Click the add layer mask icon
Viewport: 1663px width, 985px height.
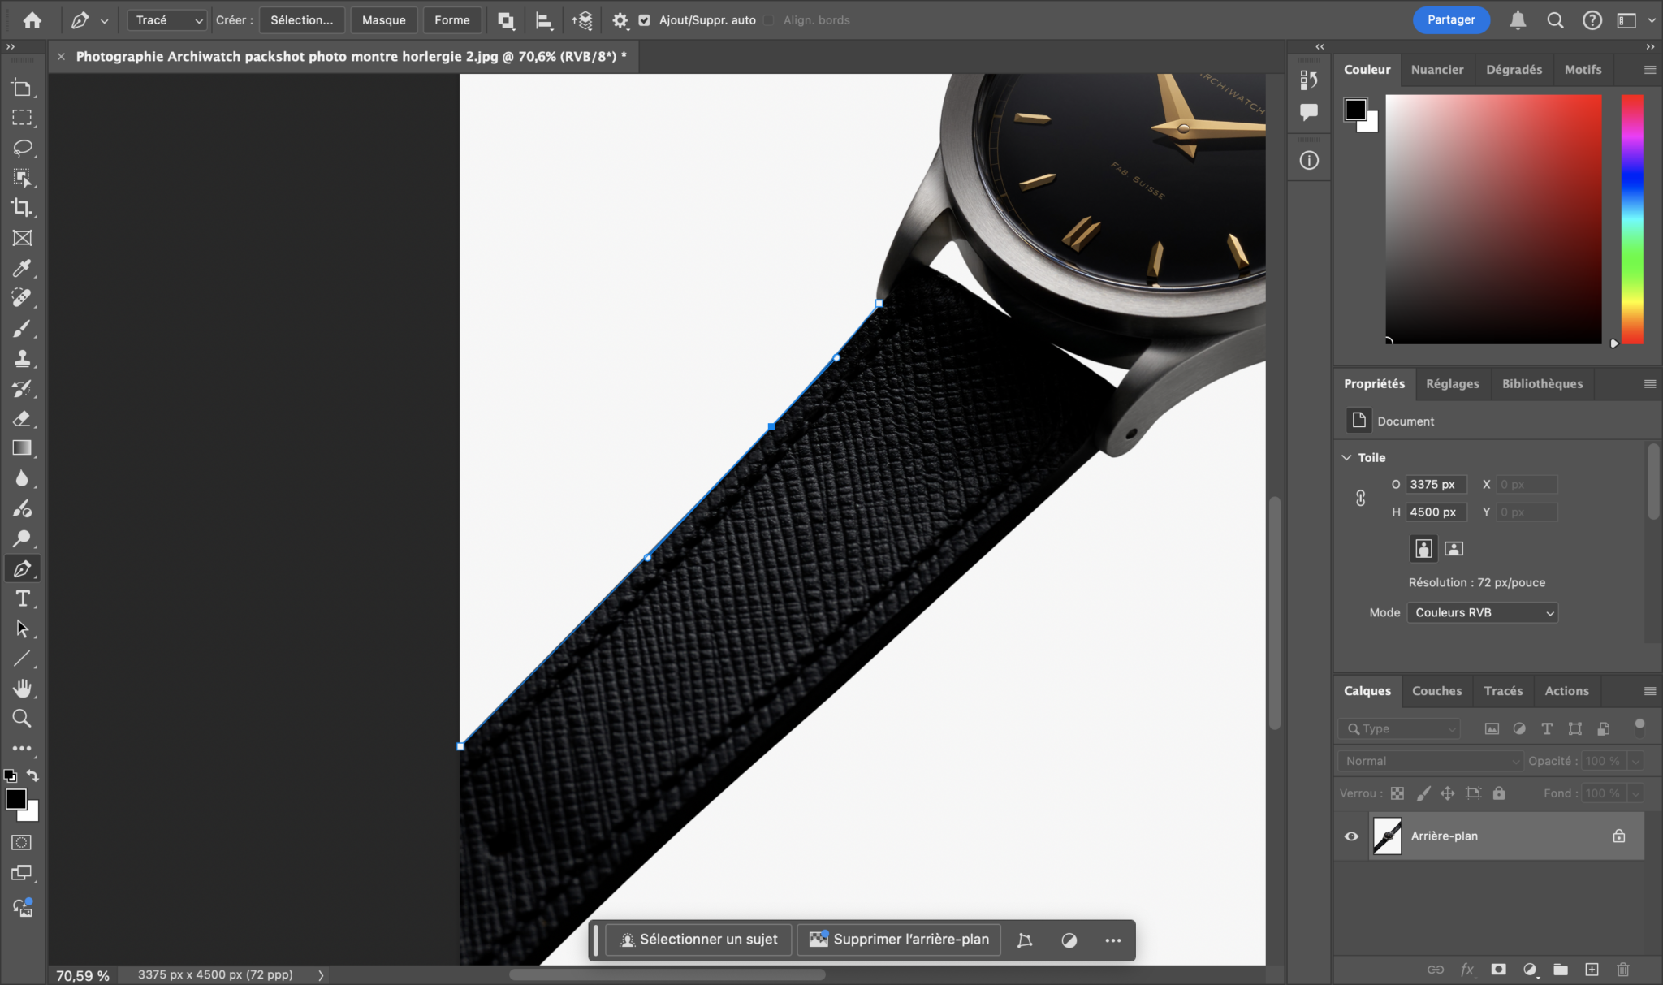pos(1498,969)
